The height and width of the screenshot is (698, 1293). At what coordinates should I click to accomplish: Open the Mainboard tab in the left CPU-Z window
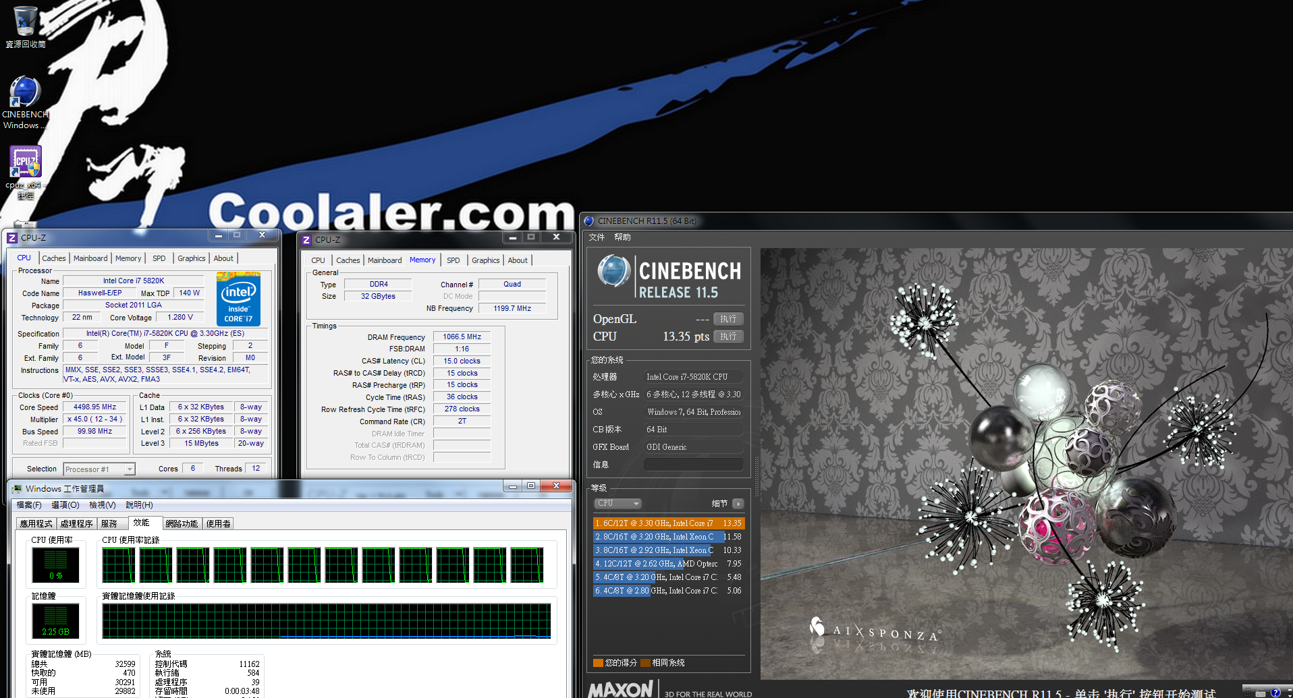pyautogui.click(x=90, y=258)
